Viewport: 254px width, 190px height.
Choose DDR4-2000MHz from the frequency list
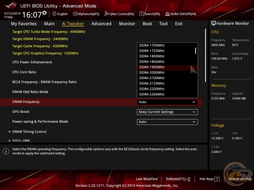[167, 72]
